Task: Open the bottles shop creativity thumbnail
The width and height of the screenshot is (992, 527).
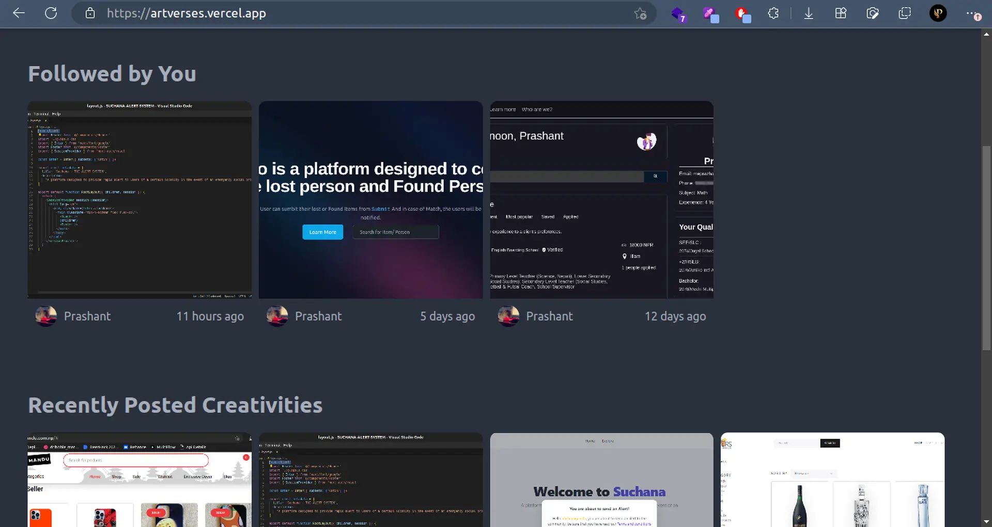Action: click(x=832, y=480)
